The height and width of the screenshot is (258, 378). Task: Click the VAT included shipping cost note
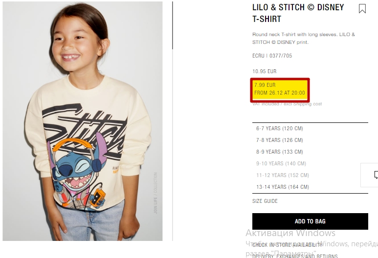pyautogui.click(x=287, y=104)
